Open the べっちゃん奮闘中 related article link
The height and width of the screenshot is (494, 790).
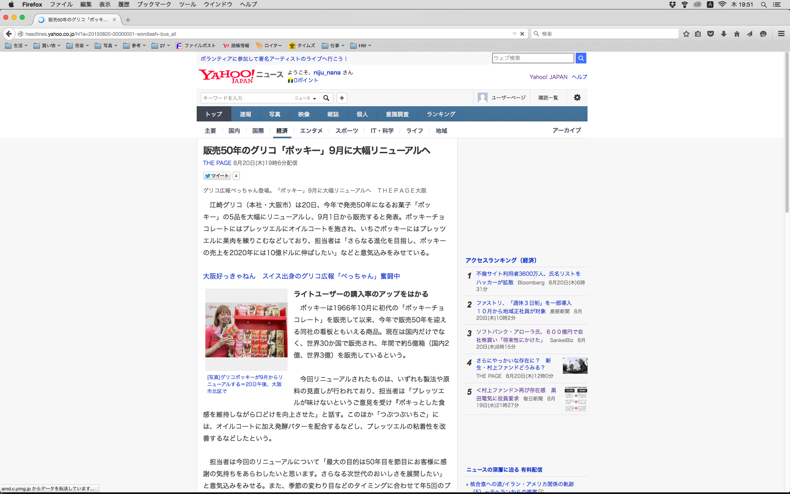[301, 276]
